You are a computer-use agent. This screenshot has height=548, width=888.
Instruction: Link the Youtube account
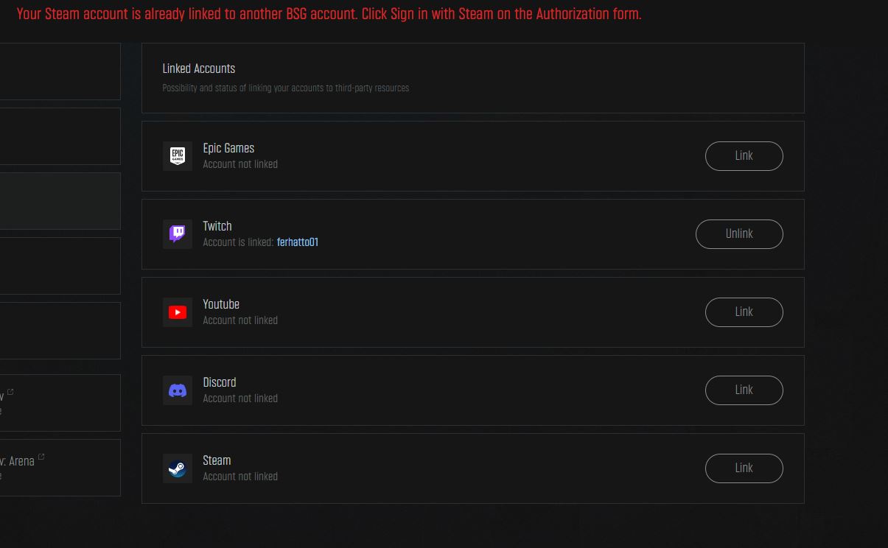point(744,312)
